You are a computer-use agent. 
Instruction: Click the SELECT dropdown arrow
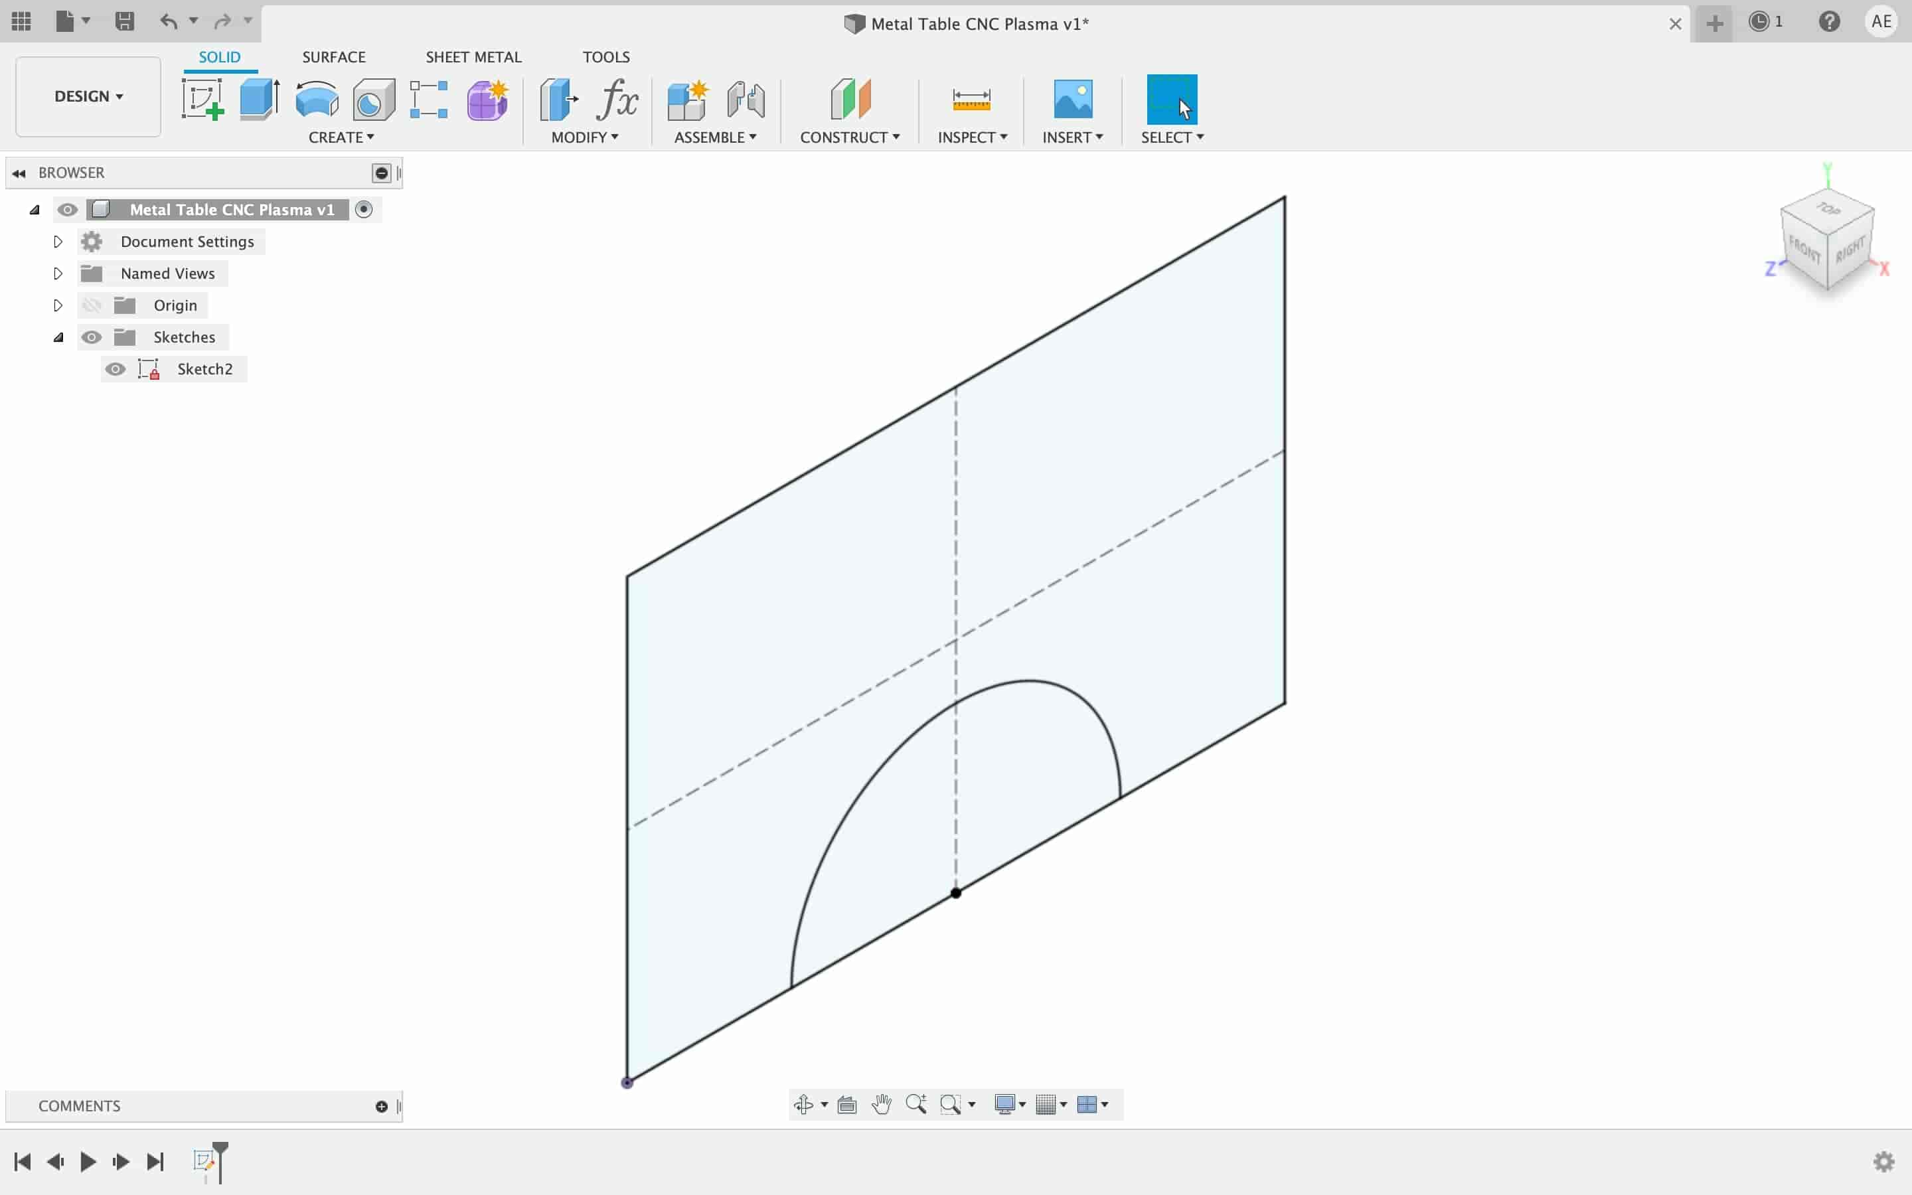1199,136
